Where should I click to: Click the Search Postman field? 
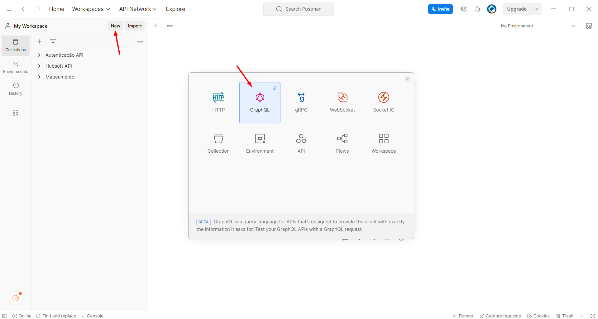[299, 9]
